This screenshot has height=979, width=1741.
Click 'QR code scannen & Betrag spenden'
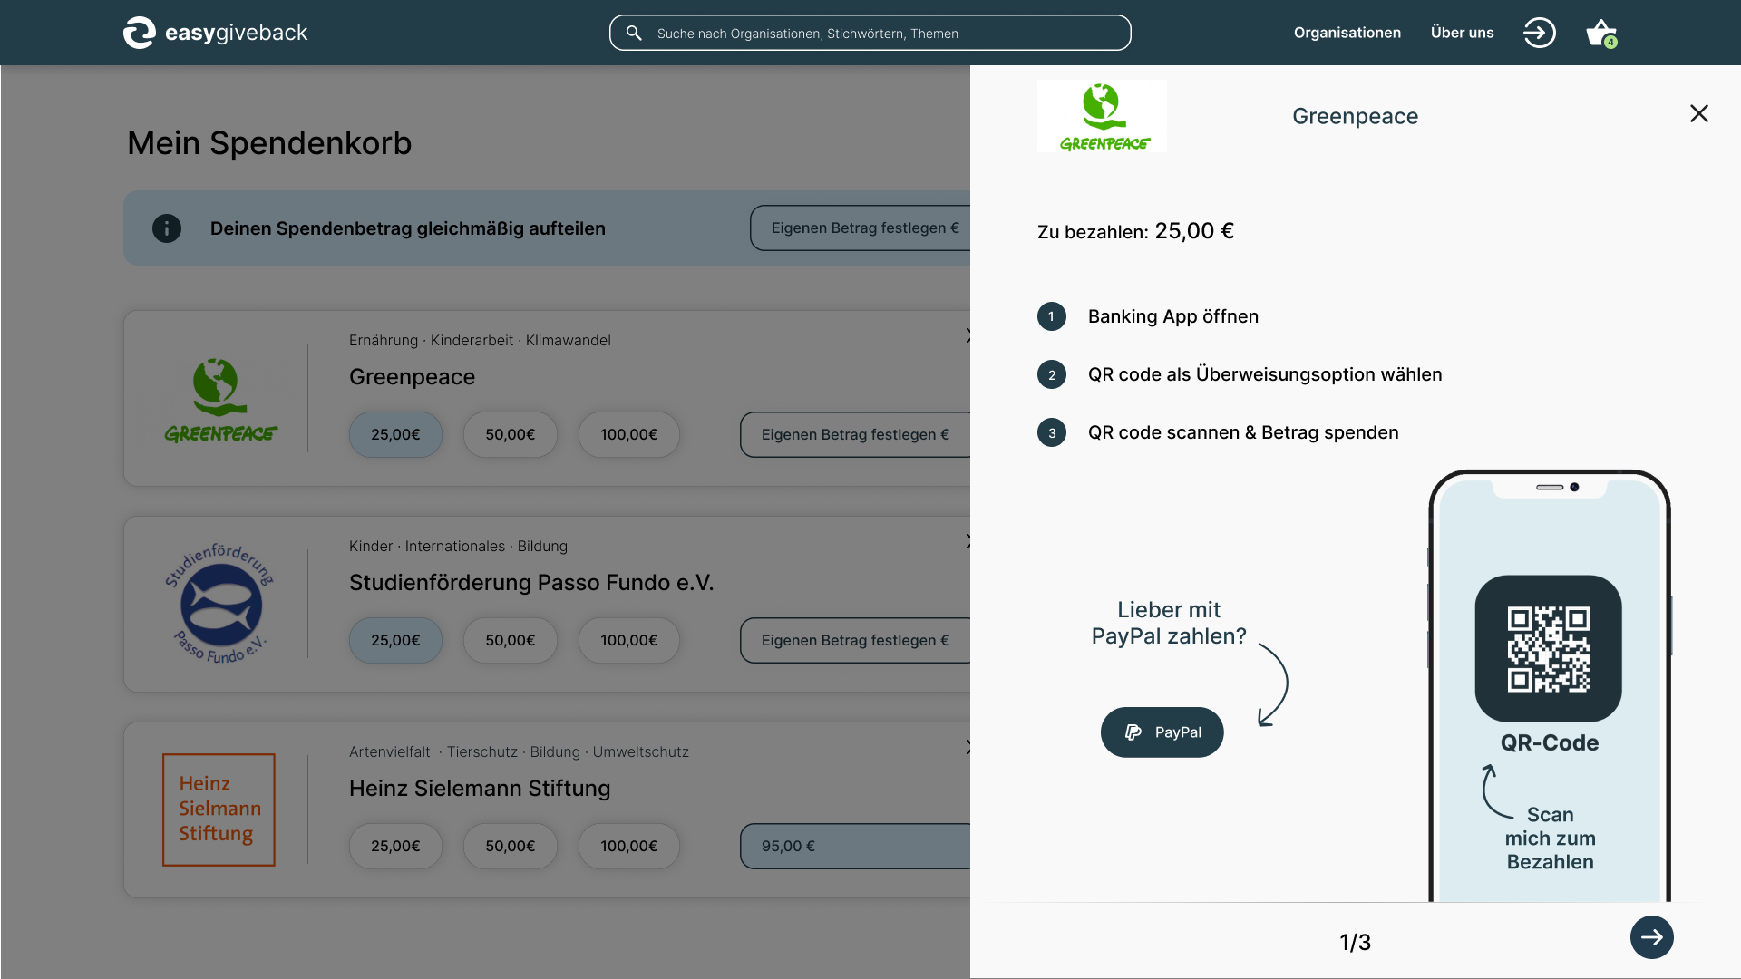click(1243, 432)
